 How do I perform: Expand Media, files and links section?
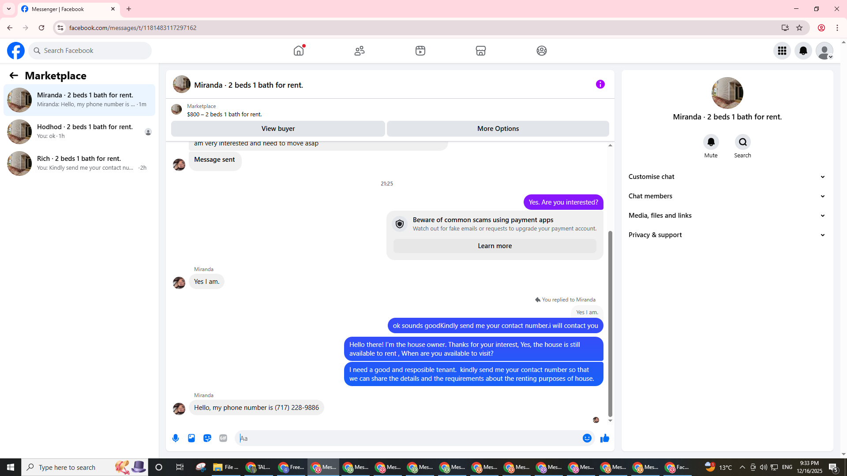[x=727, y=216]
